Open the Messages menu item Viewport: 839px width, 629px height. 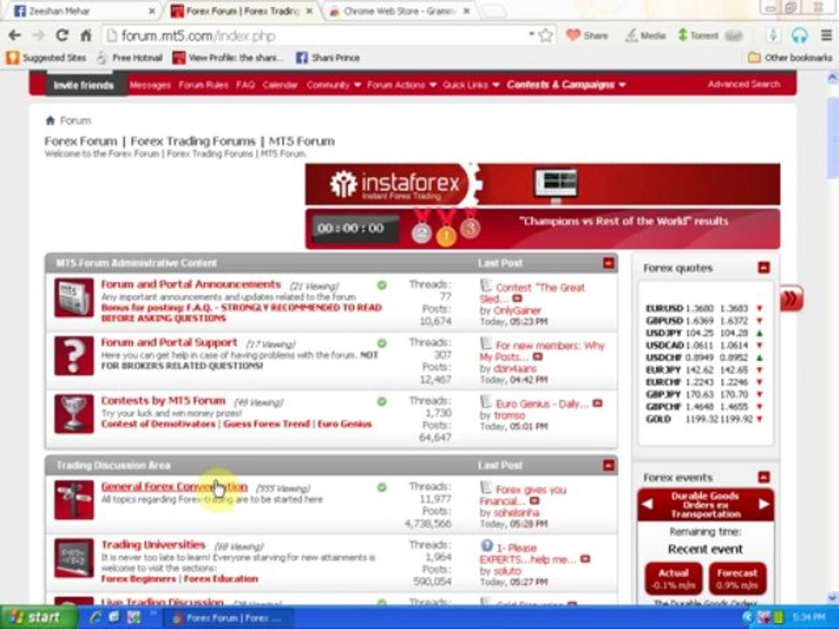click(149, 85)
